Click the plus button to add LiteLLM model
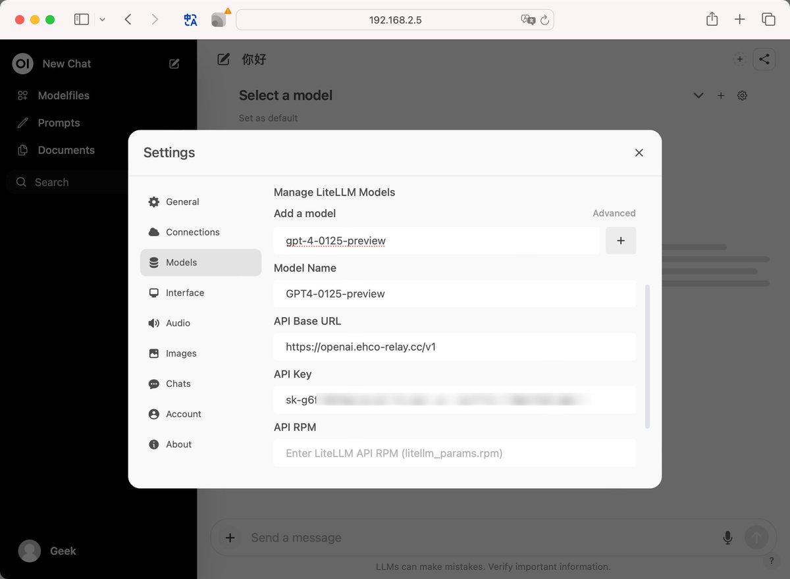This screenshot has height=579, width=790. point(621,241)
